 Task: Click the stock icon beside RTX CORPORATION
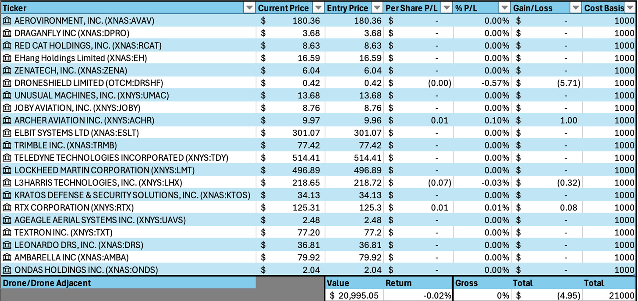7,208
